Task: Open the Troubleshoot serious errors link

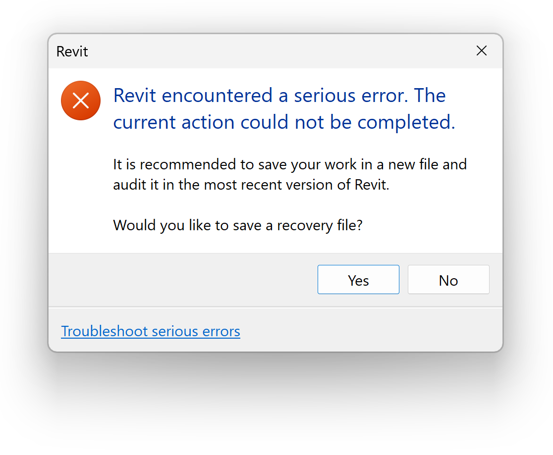Action: tap(151, 331)
